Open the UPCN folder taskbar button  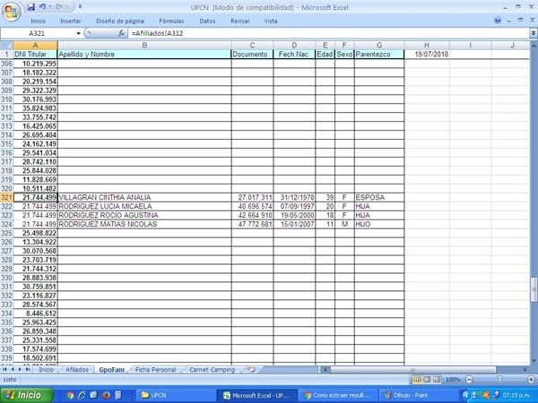point(175,395)
